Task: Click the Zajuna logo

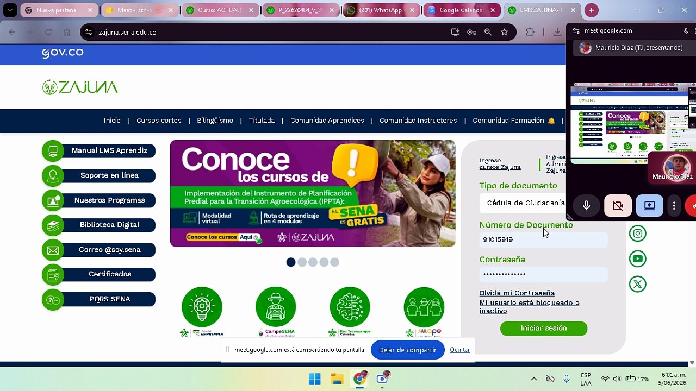Action: tap(80, 87)
